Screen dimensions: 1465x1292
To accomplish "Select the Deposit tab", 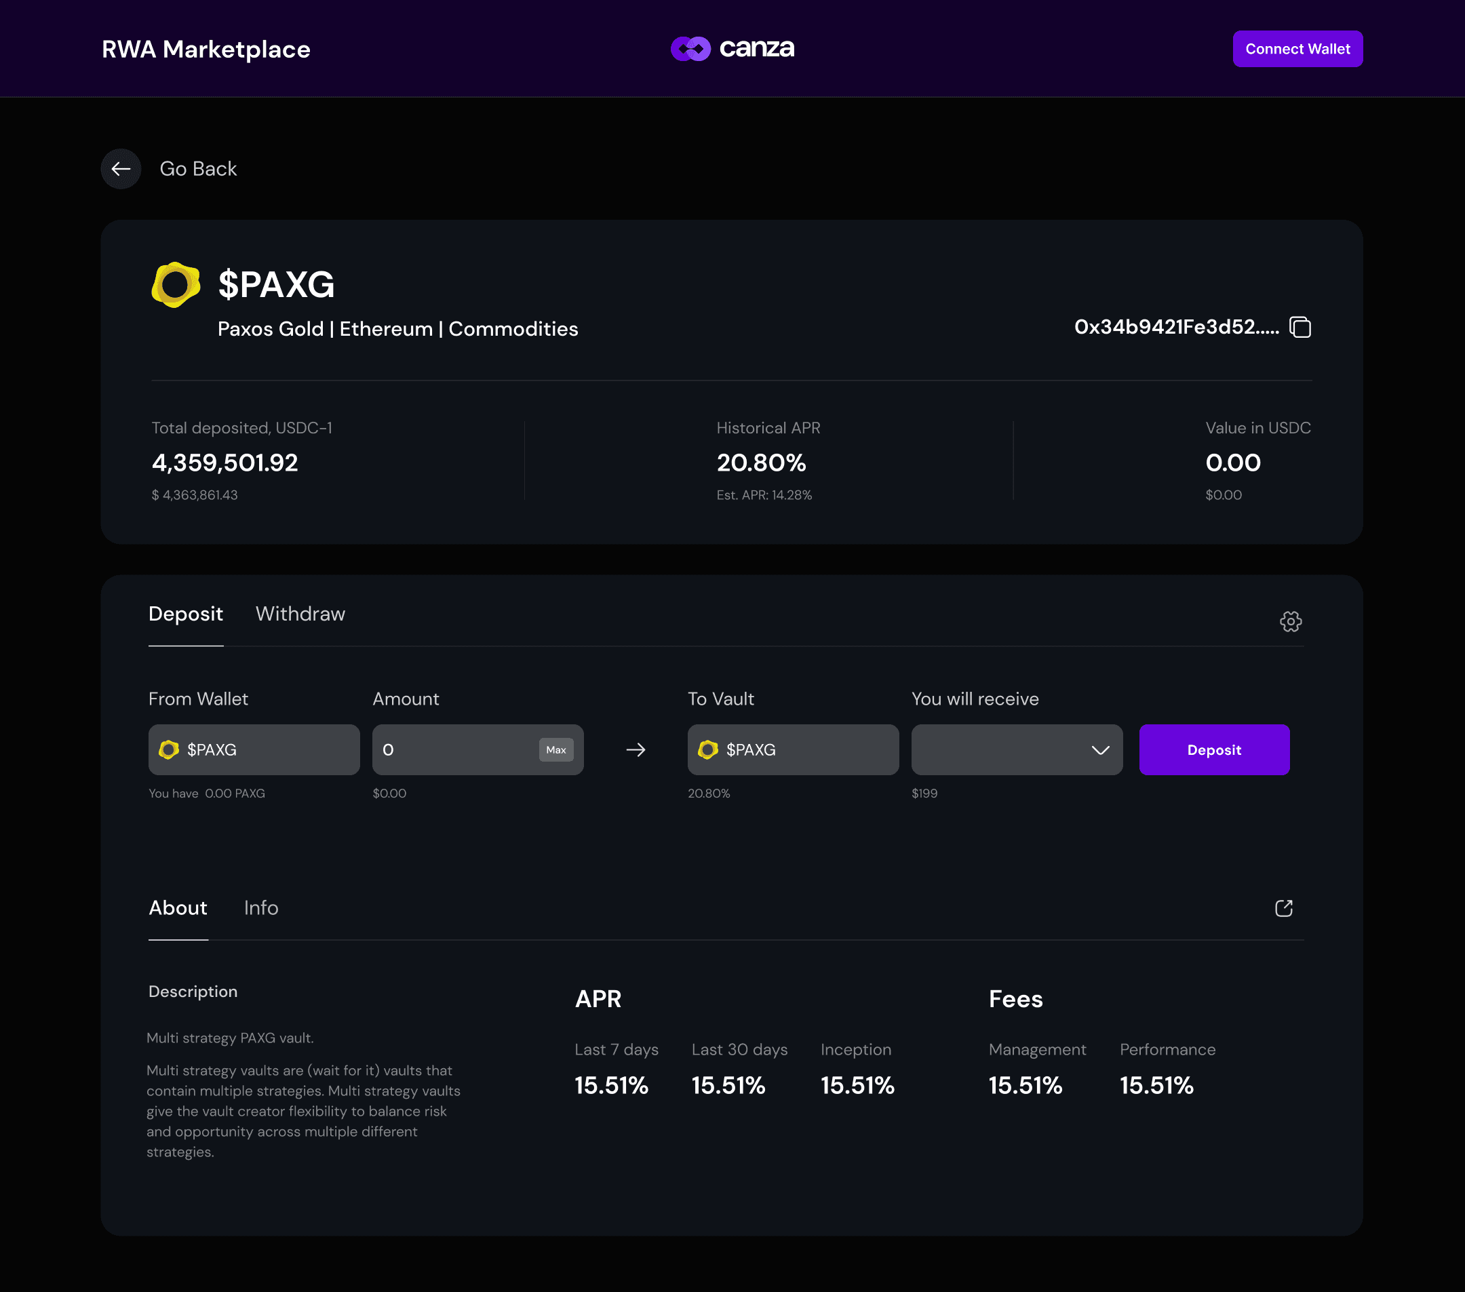I will 186,614.
